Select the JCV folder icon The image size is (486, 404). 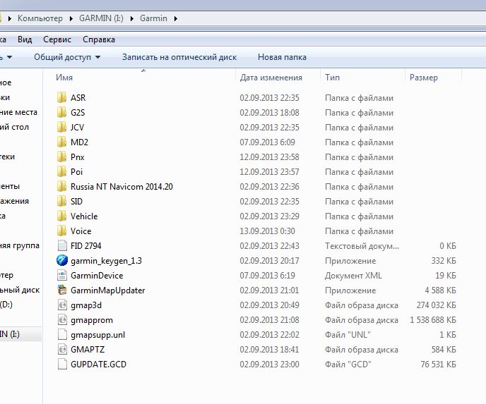61,128
